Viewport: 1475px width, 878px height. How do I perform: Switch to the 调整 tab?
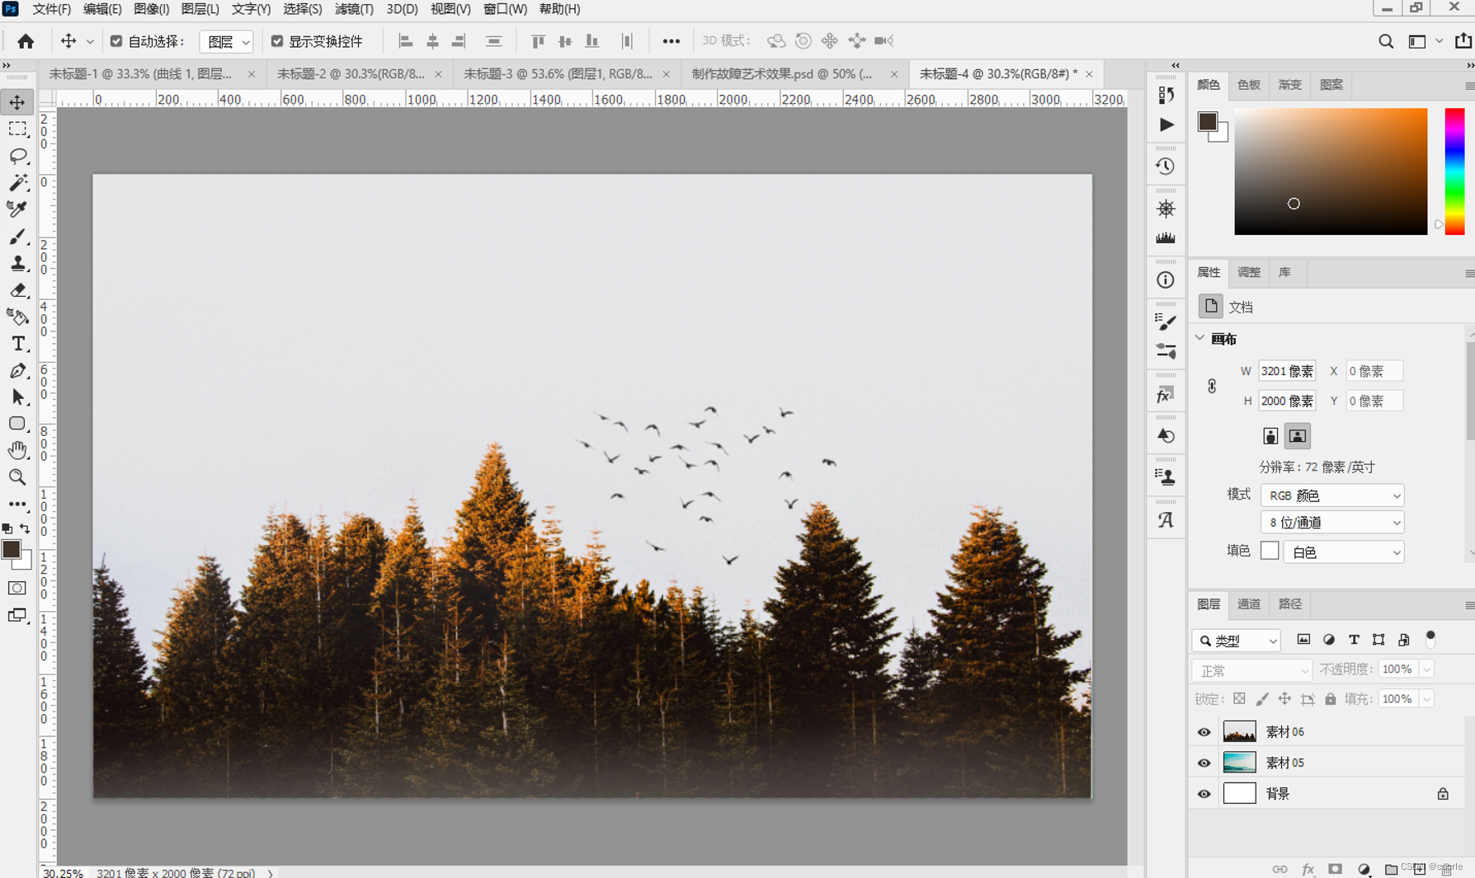(x=1248, y=273)
